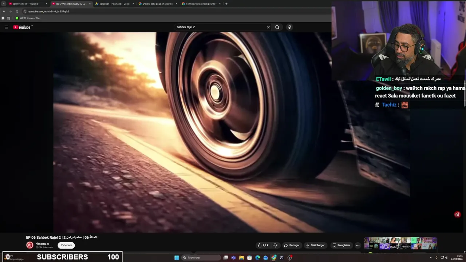Close the Formulaire de contact tab
The height and width of the screenshot is (262, 466).
pyautogui.click(x=220, y=4)
